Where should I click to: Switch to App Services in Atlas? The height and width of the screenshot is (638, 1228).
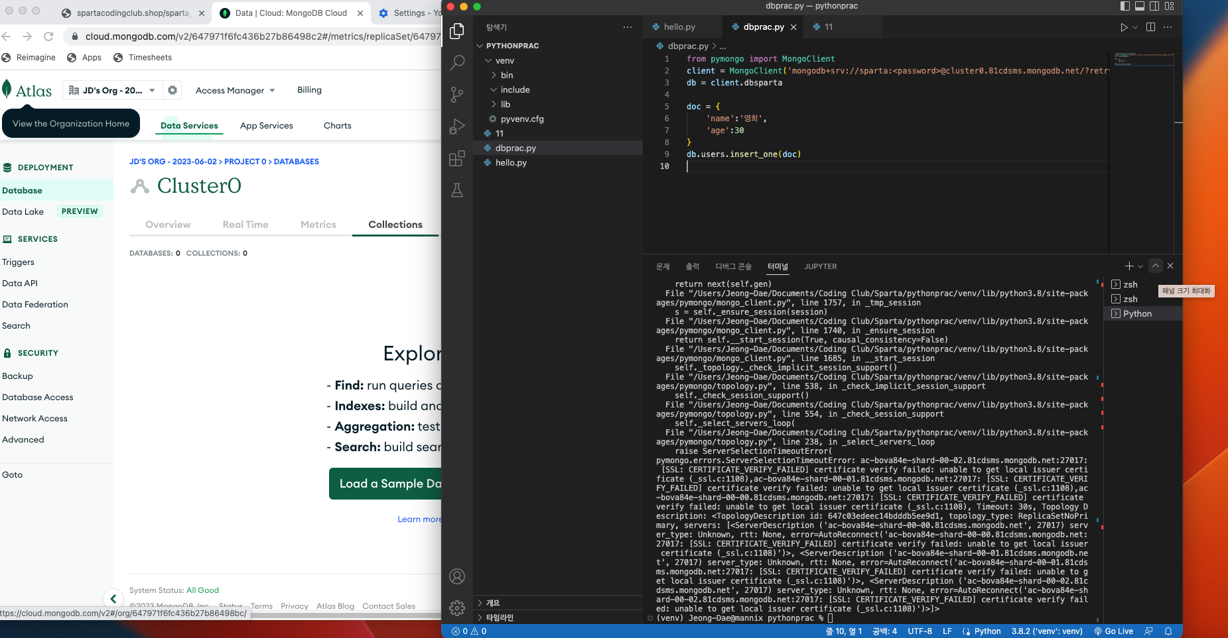[267, 125]
